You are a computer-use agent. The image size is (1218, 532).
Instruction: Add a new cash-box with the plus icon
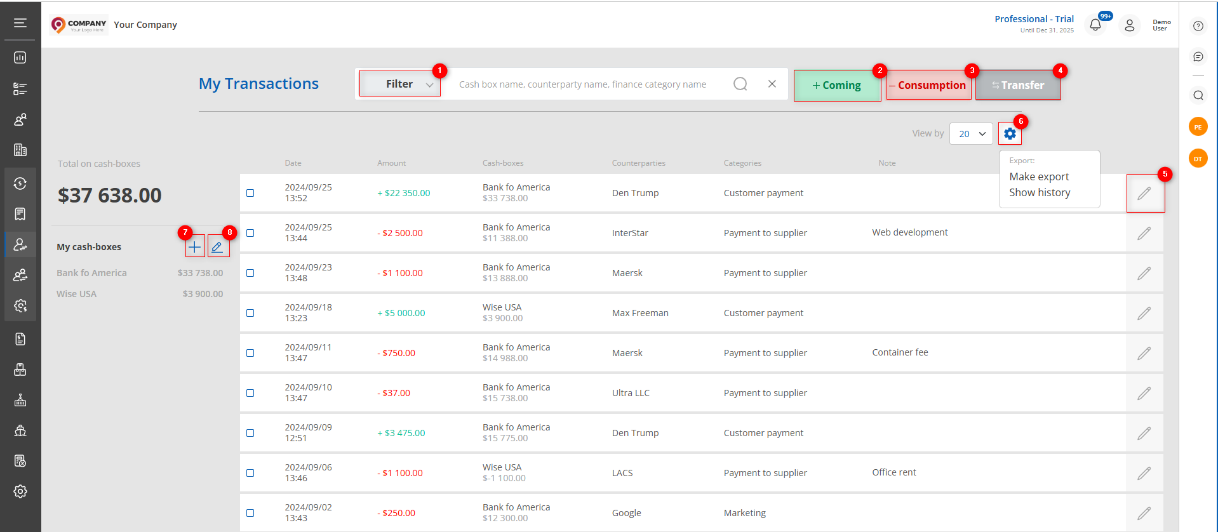coord(195,247)
